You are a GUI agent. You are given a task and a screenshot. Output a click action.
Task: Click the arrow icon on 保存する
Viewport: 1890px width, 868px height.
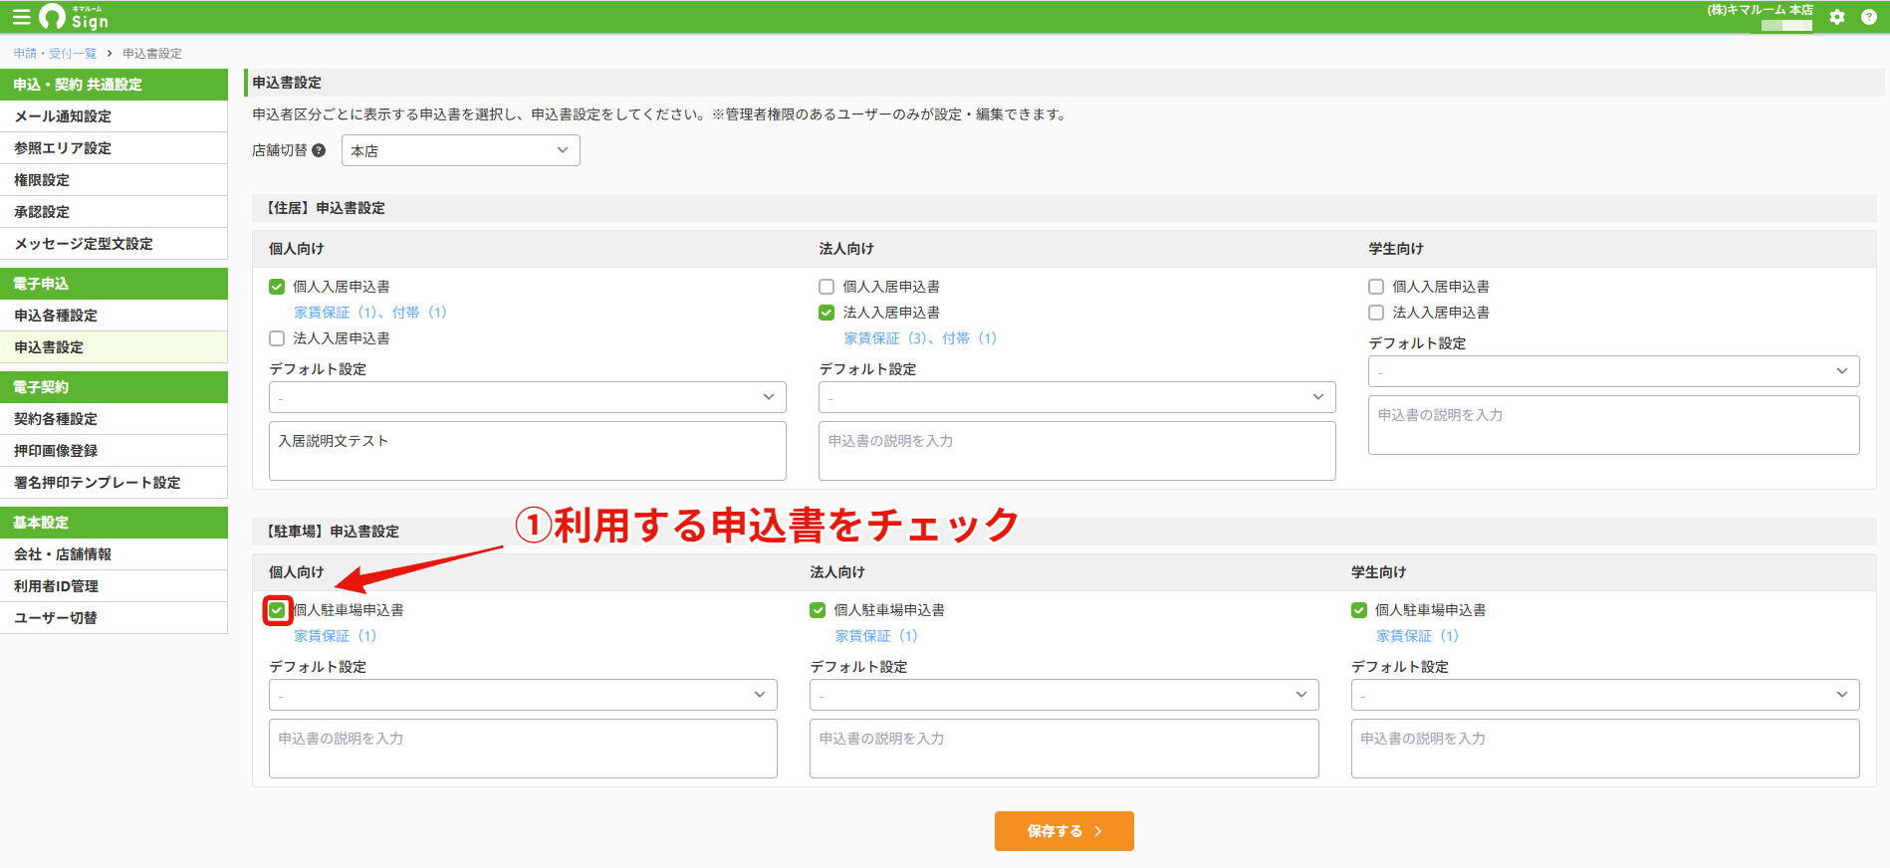(x=1098, y=831)
